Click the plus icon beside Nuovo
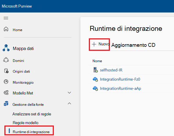This screenshot has width=174, height=136. [x=94, y=44]
